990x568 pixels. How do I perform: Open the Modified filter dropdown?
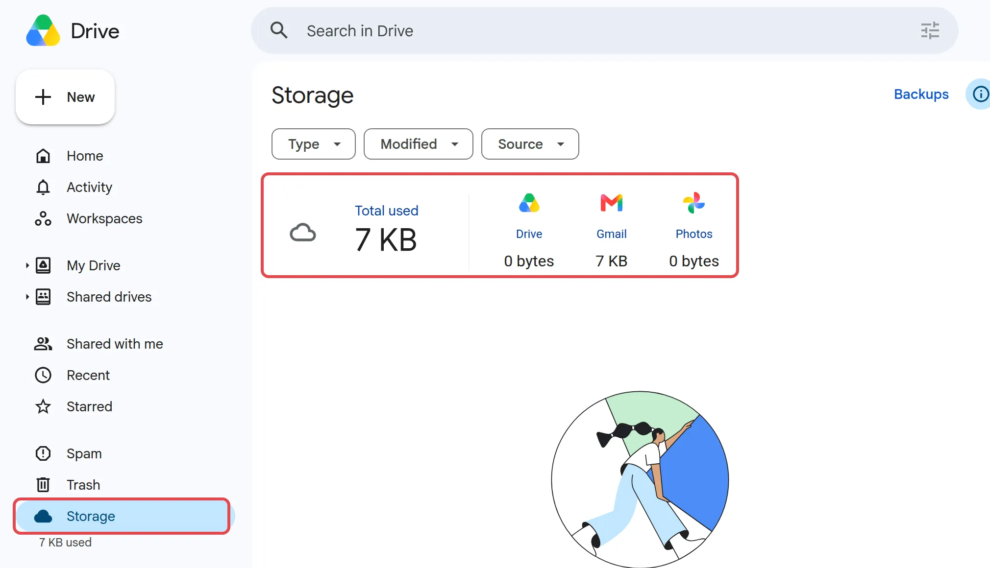coord(419,144)
